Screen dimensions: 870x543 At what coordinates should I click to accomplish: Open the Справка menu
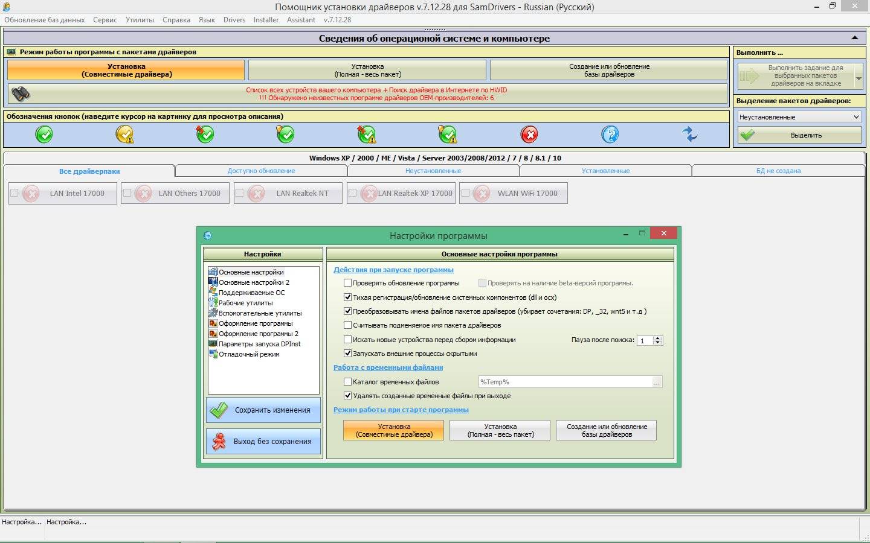coord(176,20)
